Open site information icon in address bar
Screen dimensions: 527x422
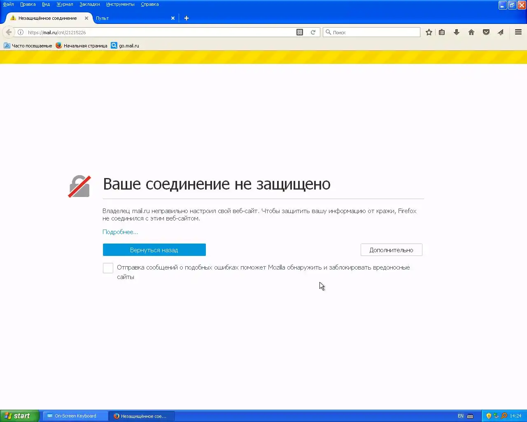tap(21, 32)
